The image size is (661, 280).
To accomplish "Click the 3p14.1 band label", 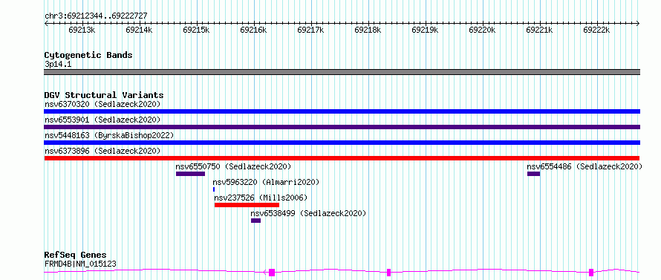I will tap(58, 65).
